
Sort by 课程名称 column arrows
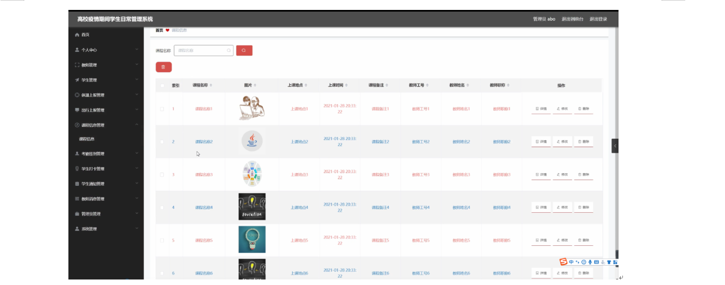tap(211, 85)
